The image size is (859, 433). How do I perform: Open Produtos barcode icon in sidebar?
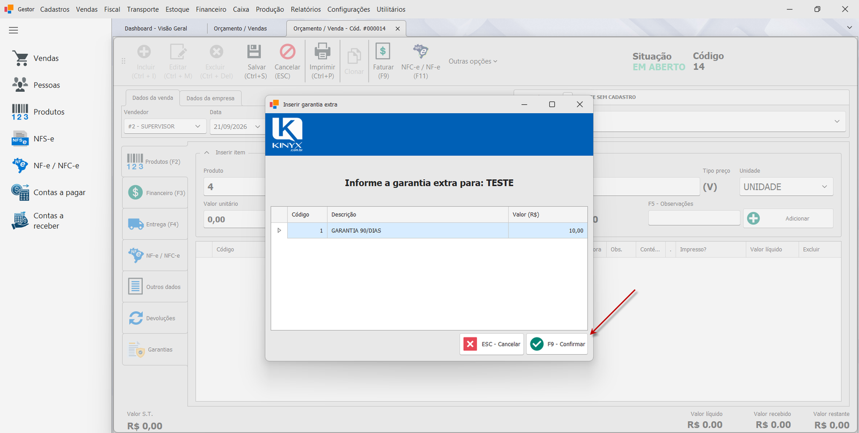[20, 112]
